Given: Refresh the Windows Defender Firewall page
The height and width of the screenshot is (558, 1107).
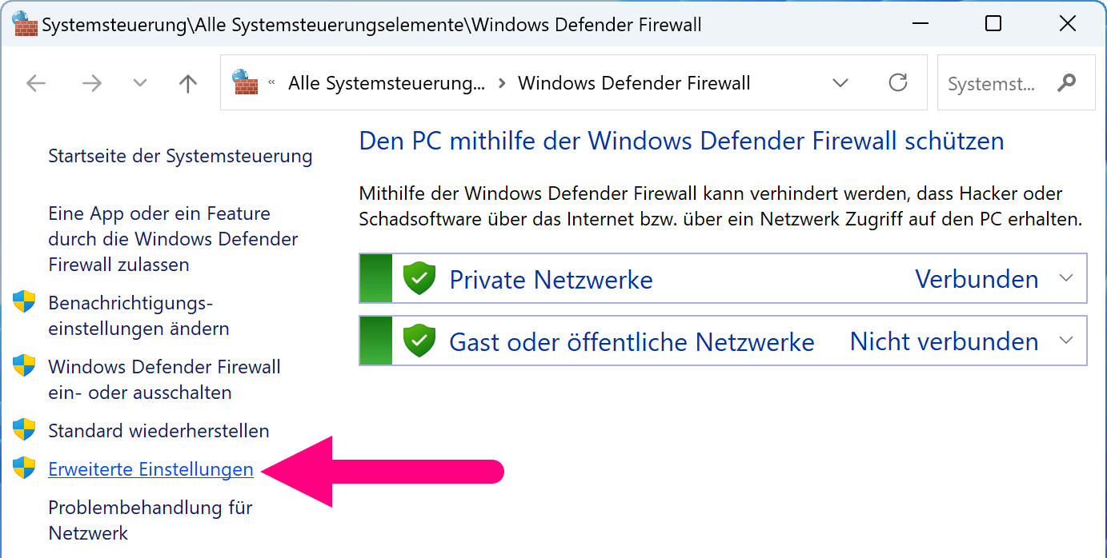Looking at the screenshot, I should 898,82.
